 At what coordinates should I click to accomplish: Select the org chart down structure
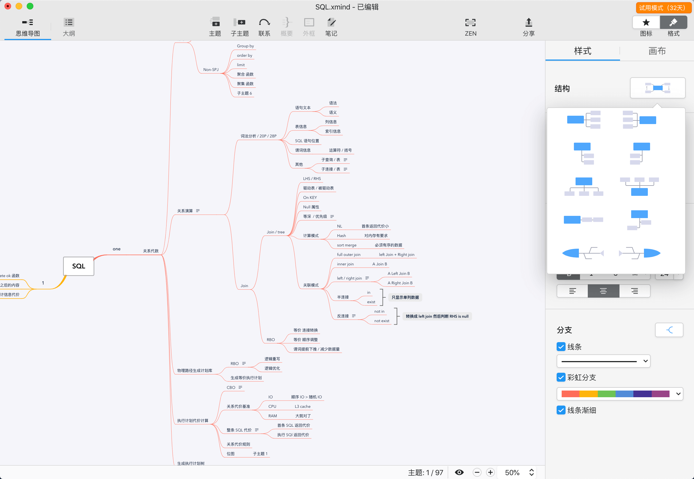pyautogui.click(x=583, y=186)
